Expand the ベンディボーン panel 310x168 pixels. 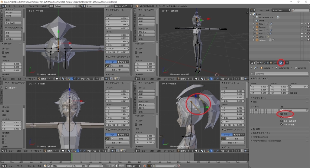click(x=259, y=98)
